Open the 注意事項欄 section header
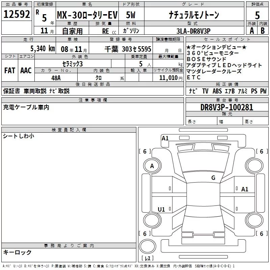The height and width of the screenshot is (270, 270). [92, 100]
